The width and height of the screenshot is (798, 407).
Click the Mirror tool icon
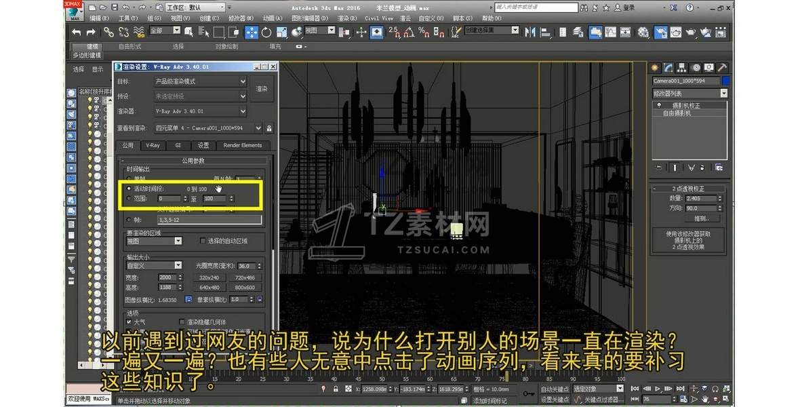tap(530, 32)
